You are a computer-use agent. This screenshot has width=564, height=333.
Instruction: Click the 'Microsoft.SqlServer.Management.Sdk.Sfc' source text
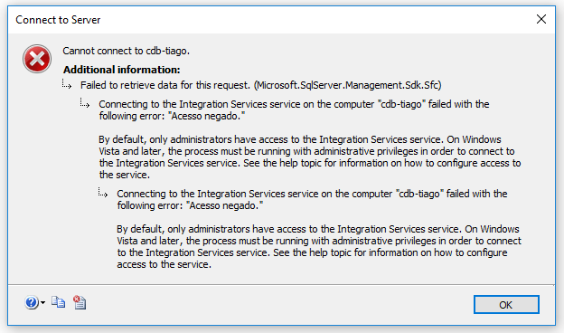pos(347,85)
